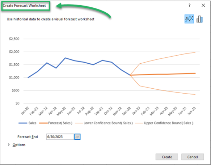Click the Create Forecast Worksheet title
The image size is (211, 165).
(24, 6)
